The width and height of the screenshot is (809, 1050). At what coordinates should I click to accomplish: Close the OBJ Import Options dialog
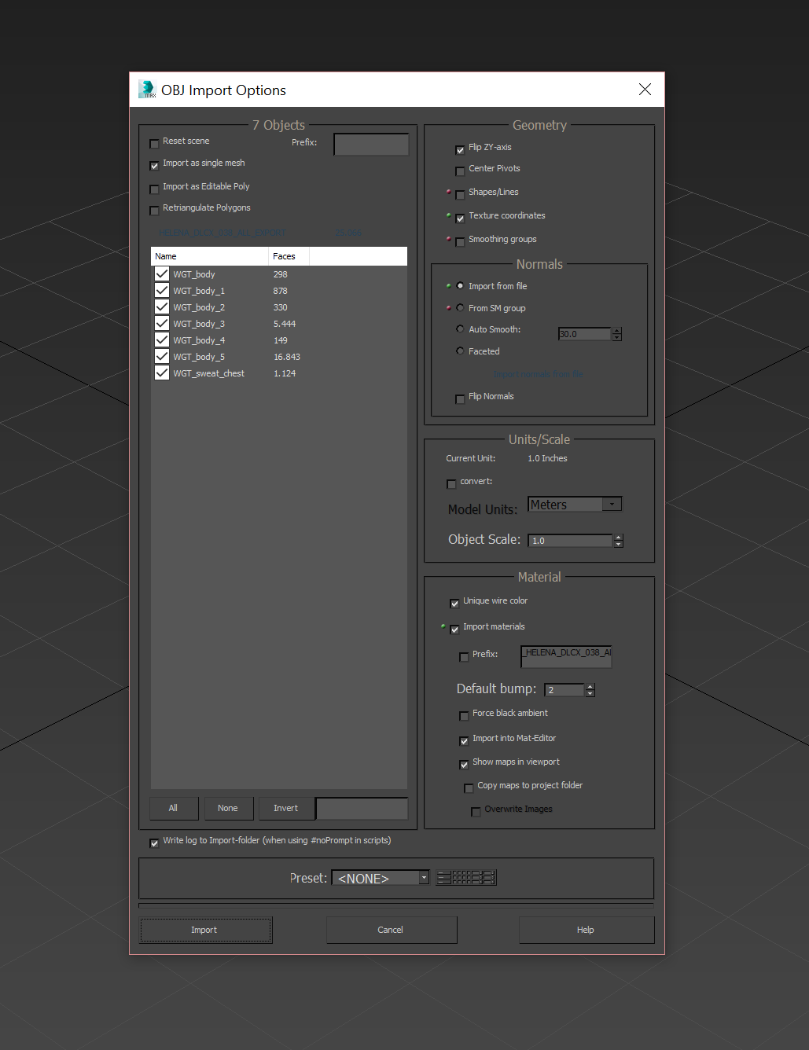click(645, 90)
